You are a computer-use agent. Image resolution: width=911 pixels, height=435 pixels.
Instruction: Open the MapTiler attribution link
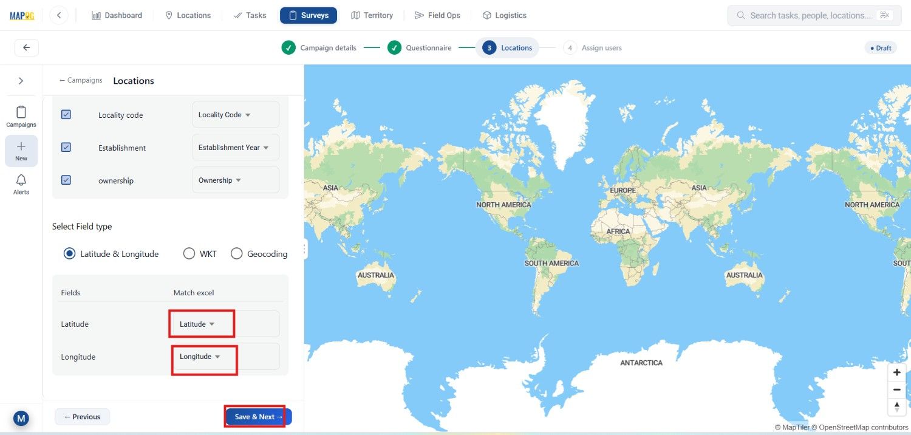[x=792, y=427]
